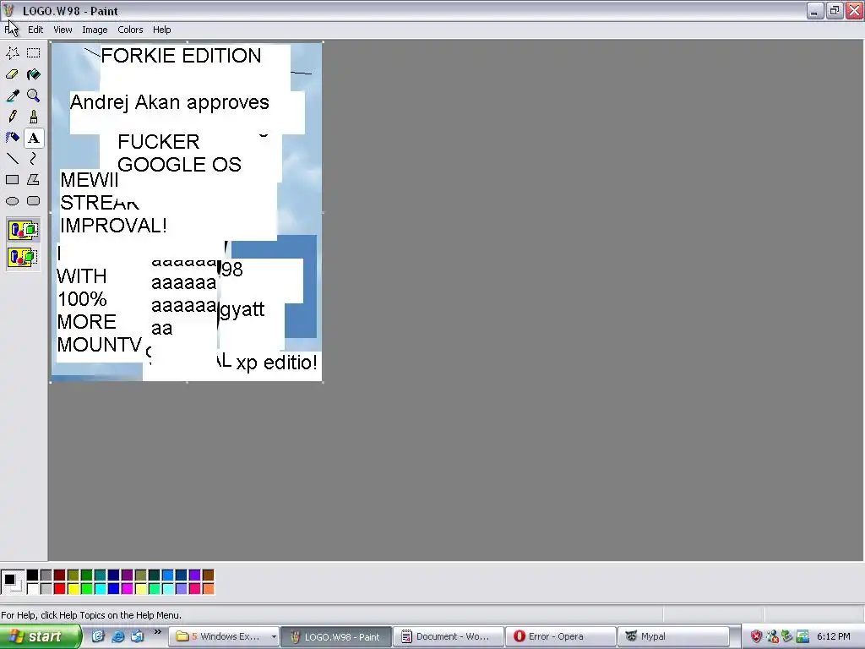Click the third Quick Launch icon
The image size is (865, 649).
(x=138, y=637)
